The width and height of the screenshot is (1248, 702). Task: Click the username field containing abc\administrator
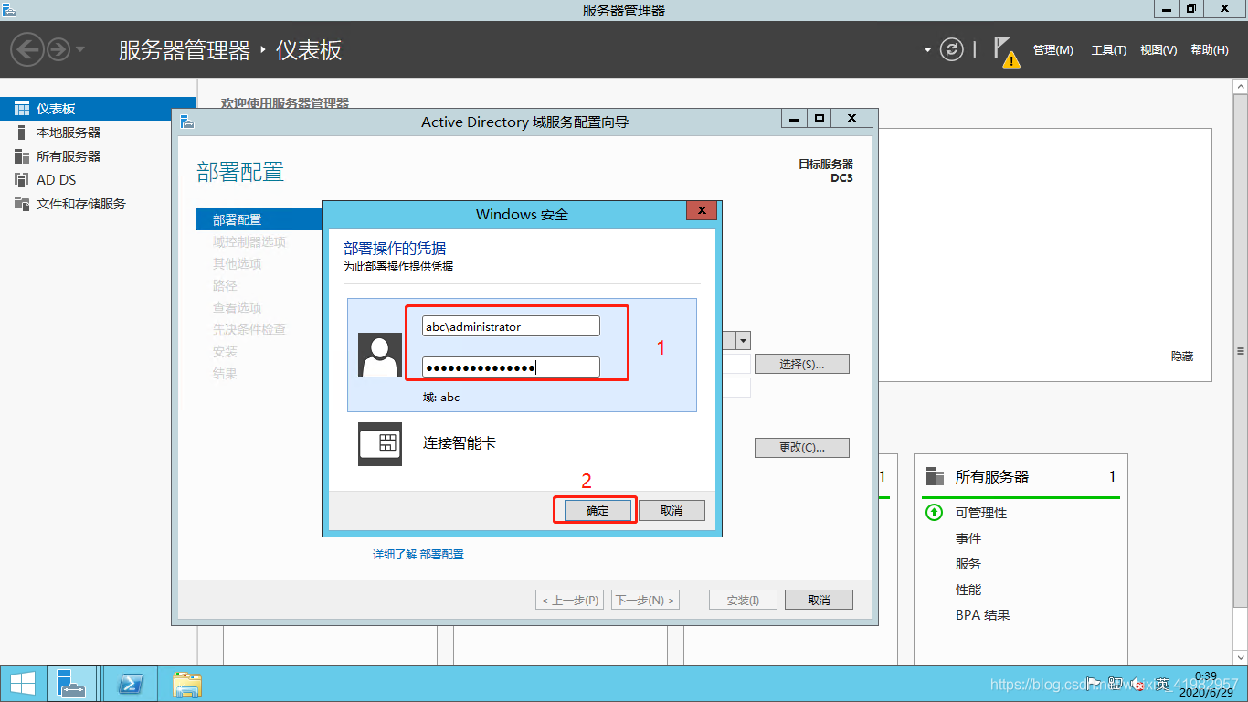pyautogui.click(x=511, y=326)
